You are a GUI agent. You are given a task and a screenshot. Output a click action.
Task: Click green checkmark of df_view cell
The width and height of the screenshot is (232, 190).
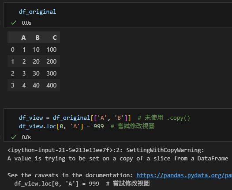14,137
